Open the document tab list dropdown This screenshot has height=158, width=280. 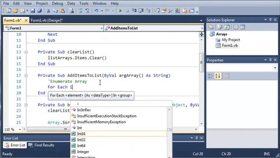(201, 21)
